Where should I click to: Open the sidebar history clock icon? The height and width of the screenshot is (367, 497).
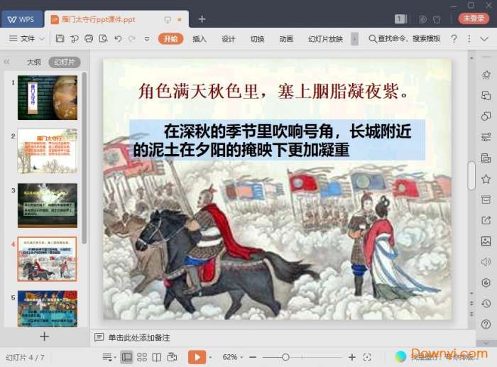pos(486,303)
